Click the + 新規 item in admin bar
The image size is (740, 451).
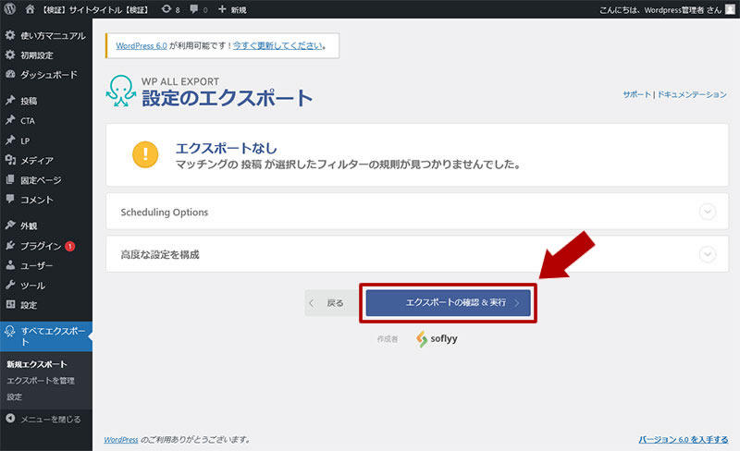pyautogui.click(x=232, y=9)
